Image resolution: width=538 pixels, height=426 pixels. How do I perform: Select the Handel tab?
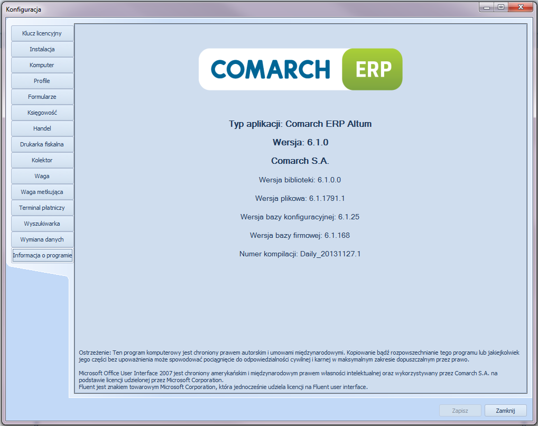click(x=42, y=128)
